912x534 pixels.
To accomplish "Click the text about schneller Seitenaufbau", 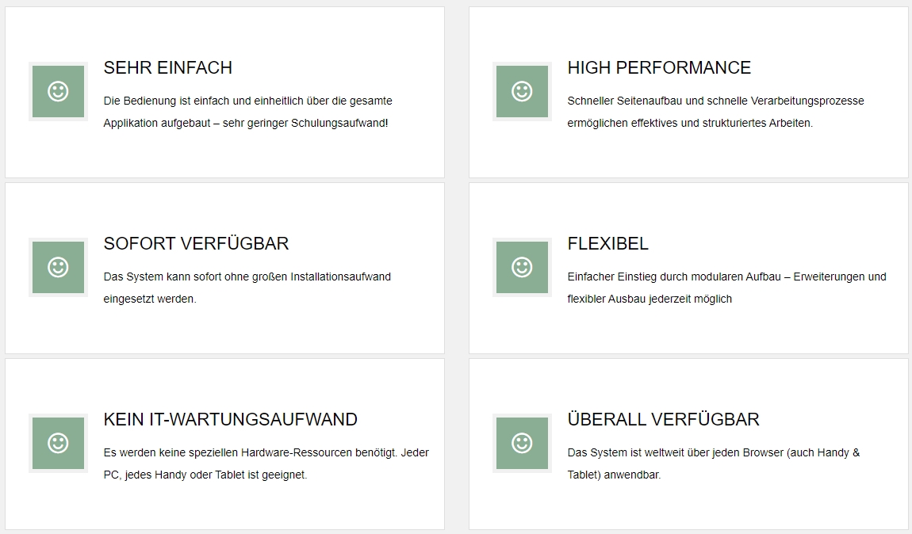I will point(715,113).
